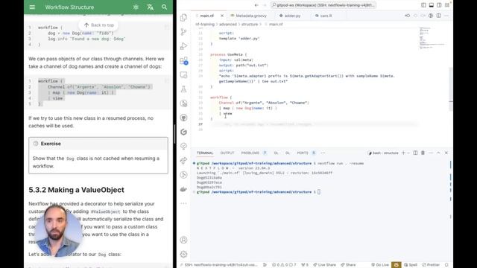Screen dimensions: 477x268
Task: Click the editor minimap
Action: click(x=432, y=38)
